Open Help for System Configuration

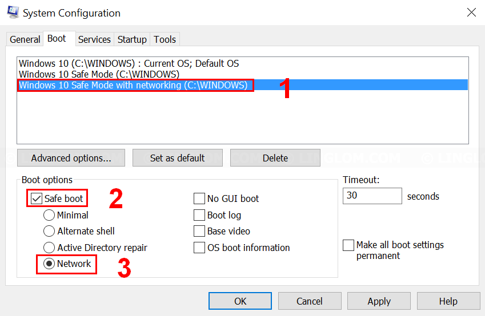[x=448, y=301]
